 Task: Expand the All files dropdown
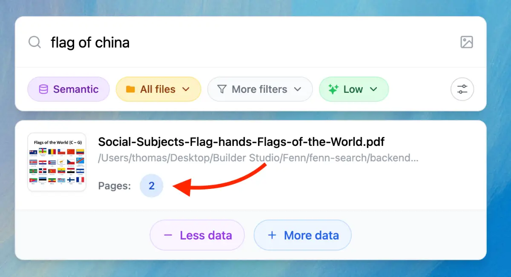(x=158, y=89)
